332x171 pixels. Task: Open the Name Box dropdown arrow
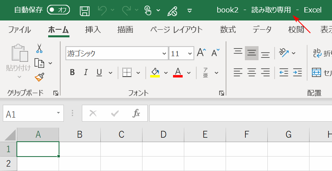(59, 113)
